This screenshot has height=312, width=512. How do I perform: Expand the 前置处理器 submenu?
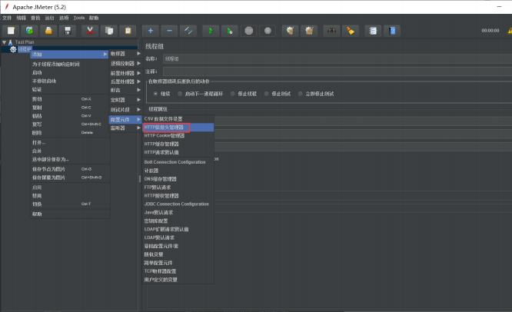coord(125,73)
